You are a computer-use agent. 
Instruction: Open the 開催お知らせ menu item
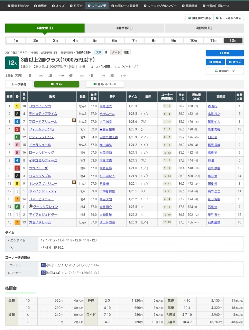[18, 6]
